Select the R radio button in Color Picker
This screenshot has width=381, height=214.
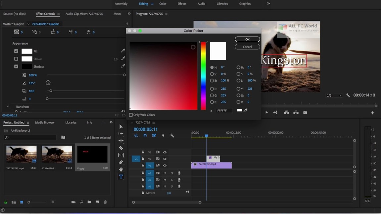point(212,89)
